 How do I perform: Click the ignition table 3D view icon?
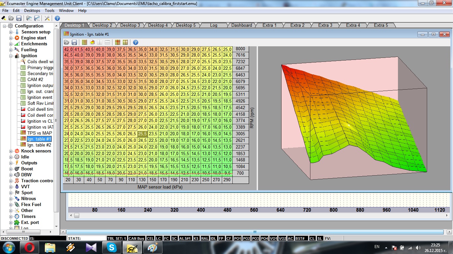point(92,42)
